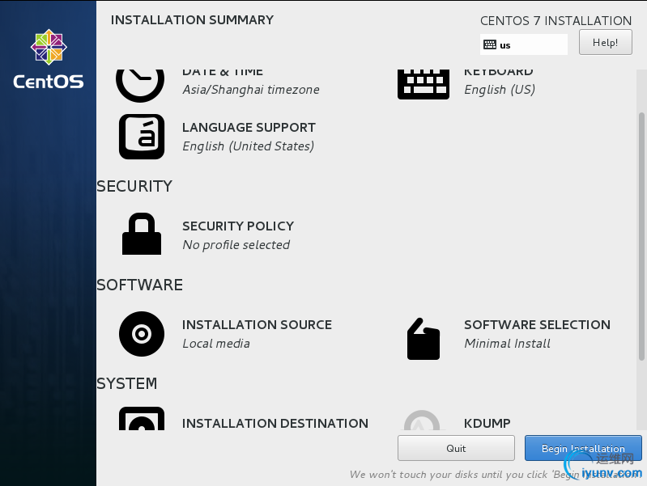The width and height of the screenshot is (647, 486).
Task: Click Begin Installation button
Action: point(583,448)
